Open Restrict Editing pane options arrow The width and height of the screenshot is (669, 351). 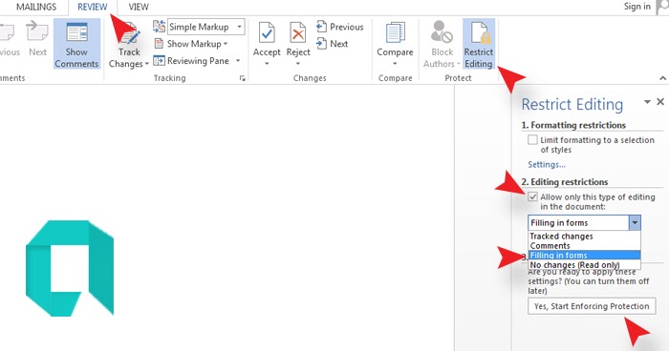point(647,102)
